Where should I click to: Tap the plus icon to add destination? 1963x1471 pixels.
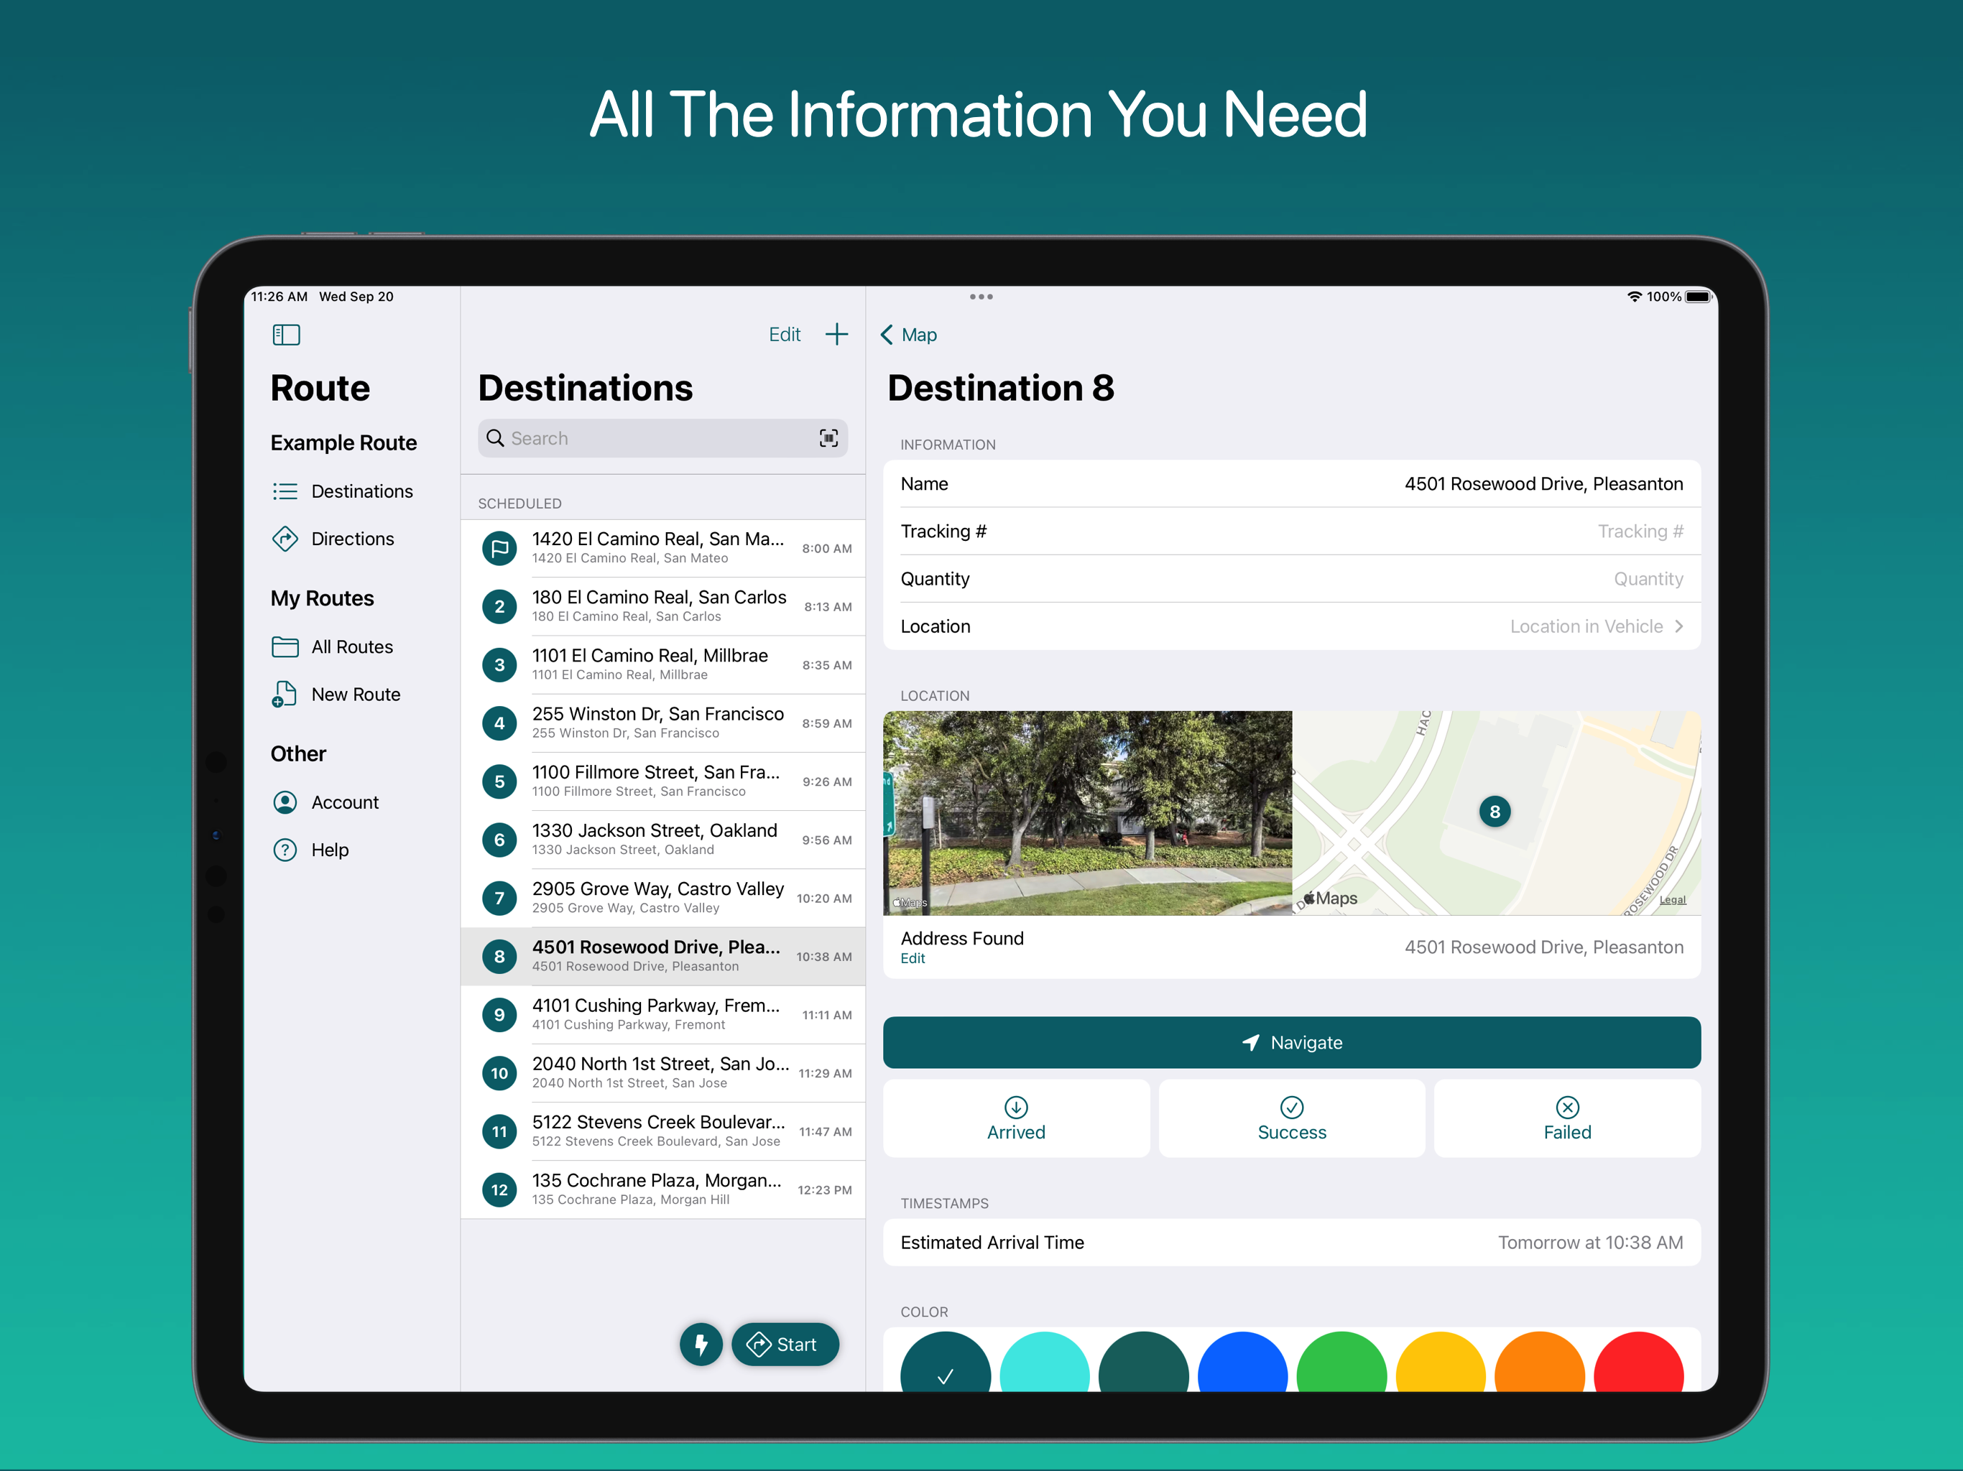pyautogui.click(x=836, y=335)
